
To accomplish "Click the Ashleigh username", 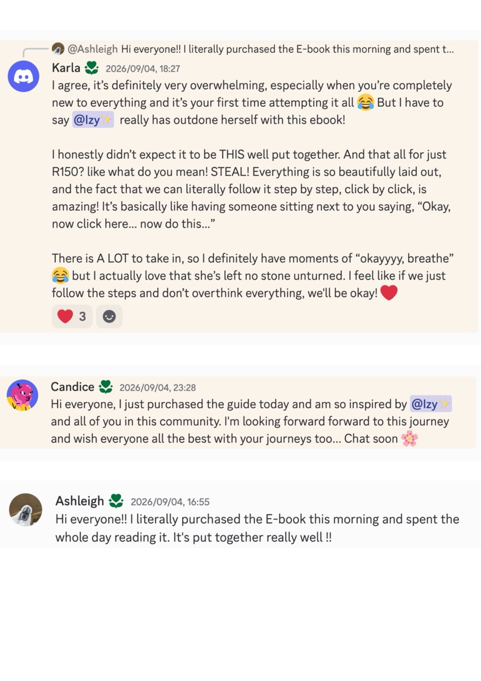I will (x=80, y=501).
